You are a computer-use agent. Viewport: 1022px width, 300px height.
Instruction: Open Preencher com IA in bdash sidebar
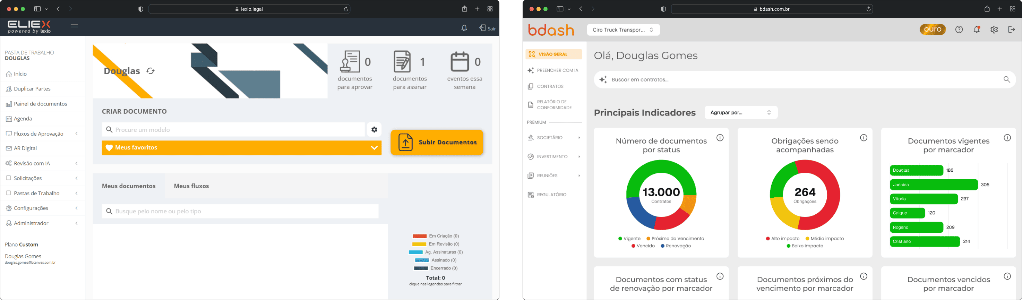coord(554,70)
